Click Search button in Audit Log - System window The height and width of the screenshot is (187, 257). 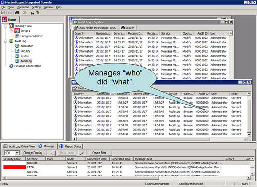click(x=127, y=28)
